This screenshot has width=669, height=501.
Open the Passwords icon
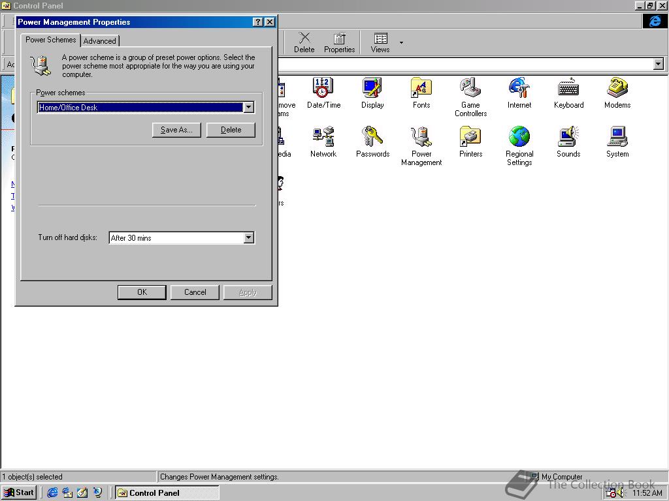pos(372,142)
